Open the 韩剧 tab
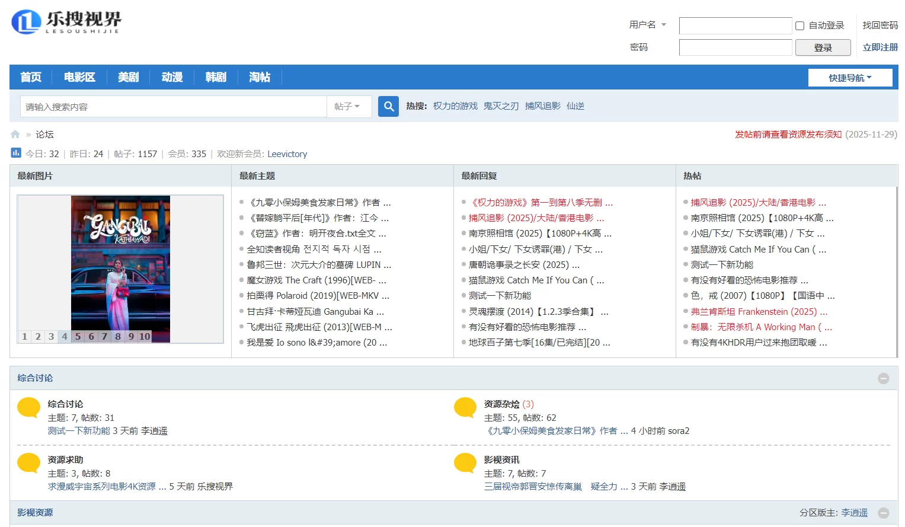Screen dimensions: 905x527 pyautogui.click(x=215, y=77)
